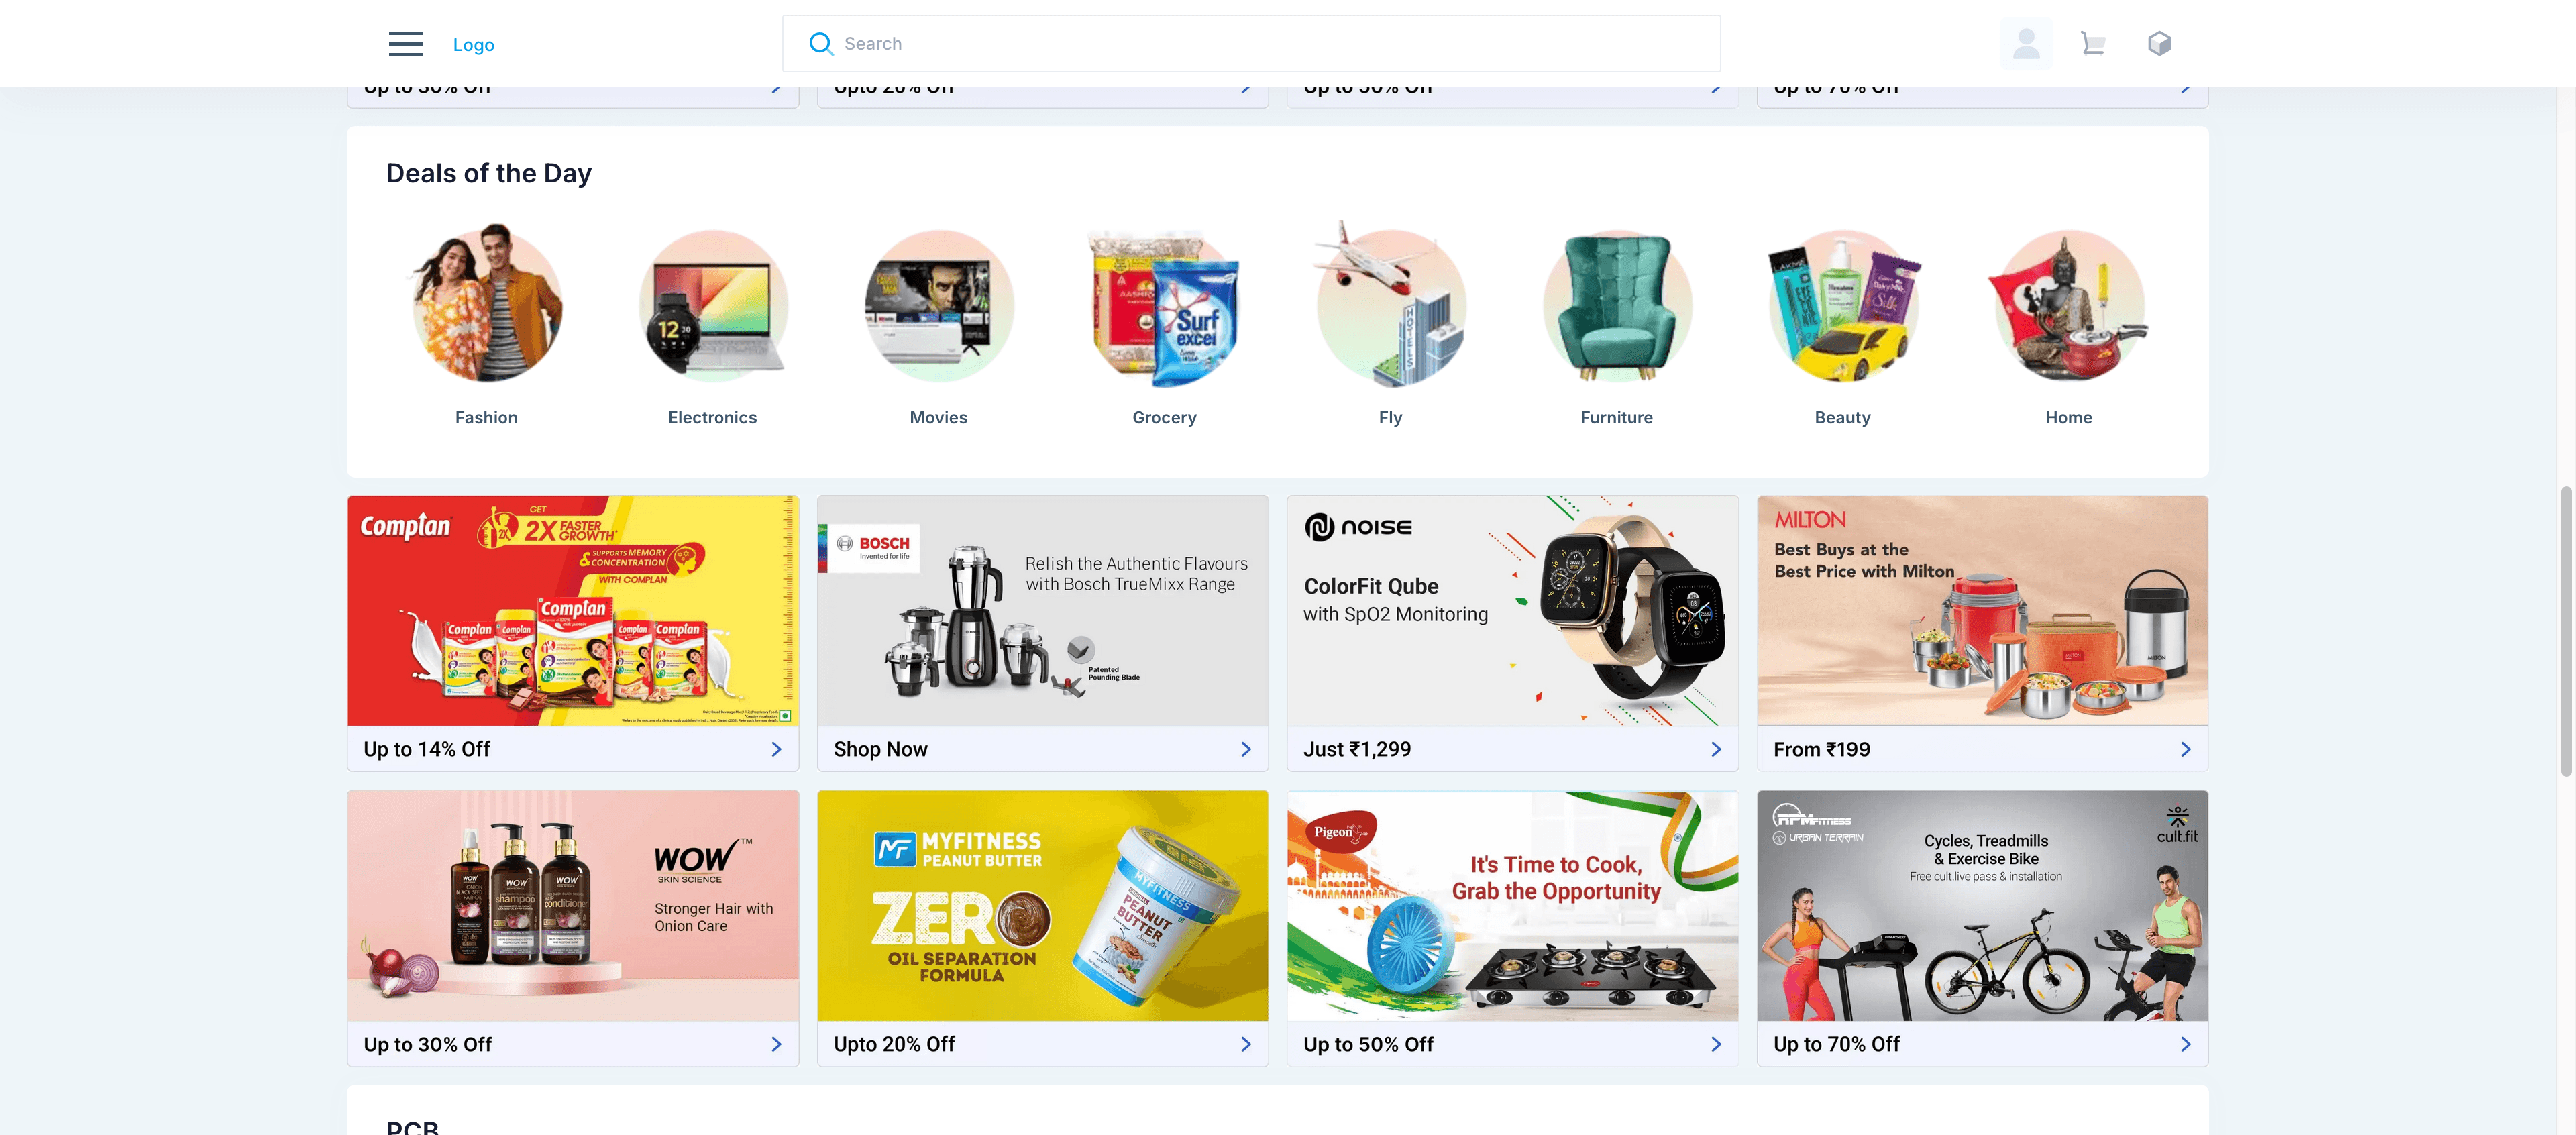
Task: Click the From ₹199 Milton link
Action: point(1982,749)
